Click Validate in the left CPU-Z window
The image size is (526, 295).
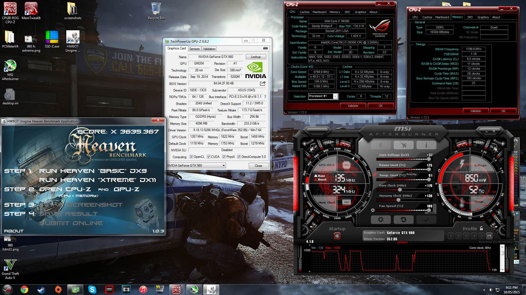pos(353,106)
